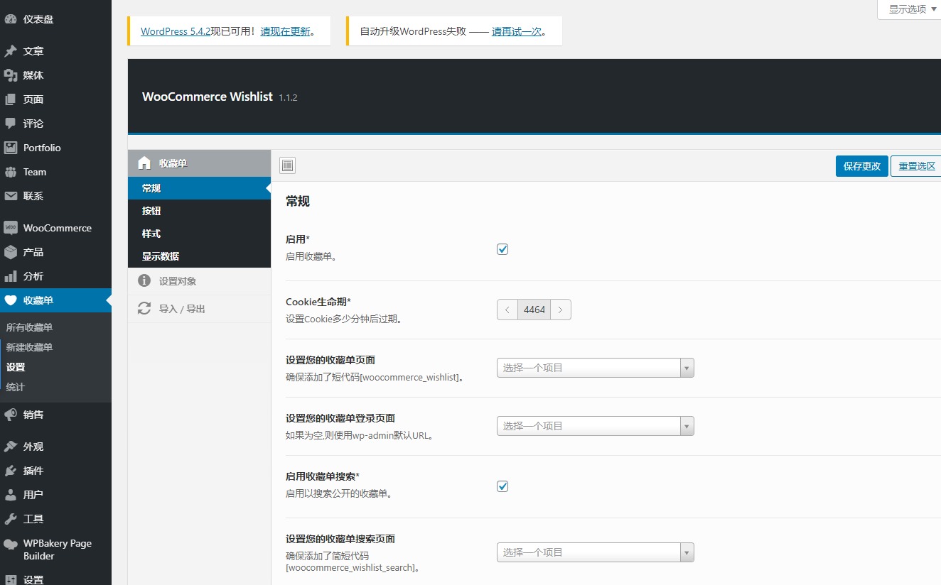The width and height of the screenshot is (941, 585).
Task: Click the comment bubble icon beside 评论
Action: [x=11, y=124]
